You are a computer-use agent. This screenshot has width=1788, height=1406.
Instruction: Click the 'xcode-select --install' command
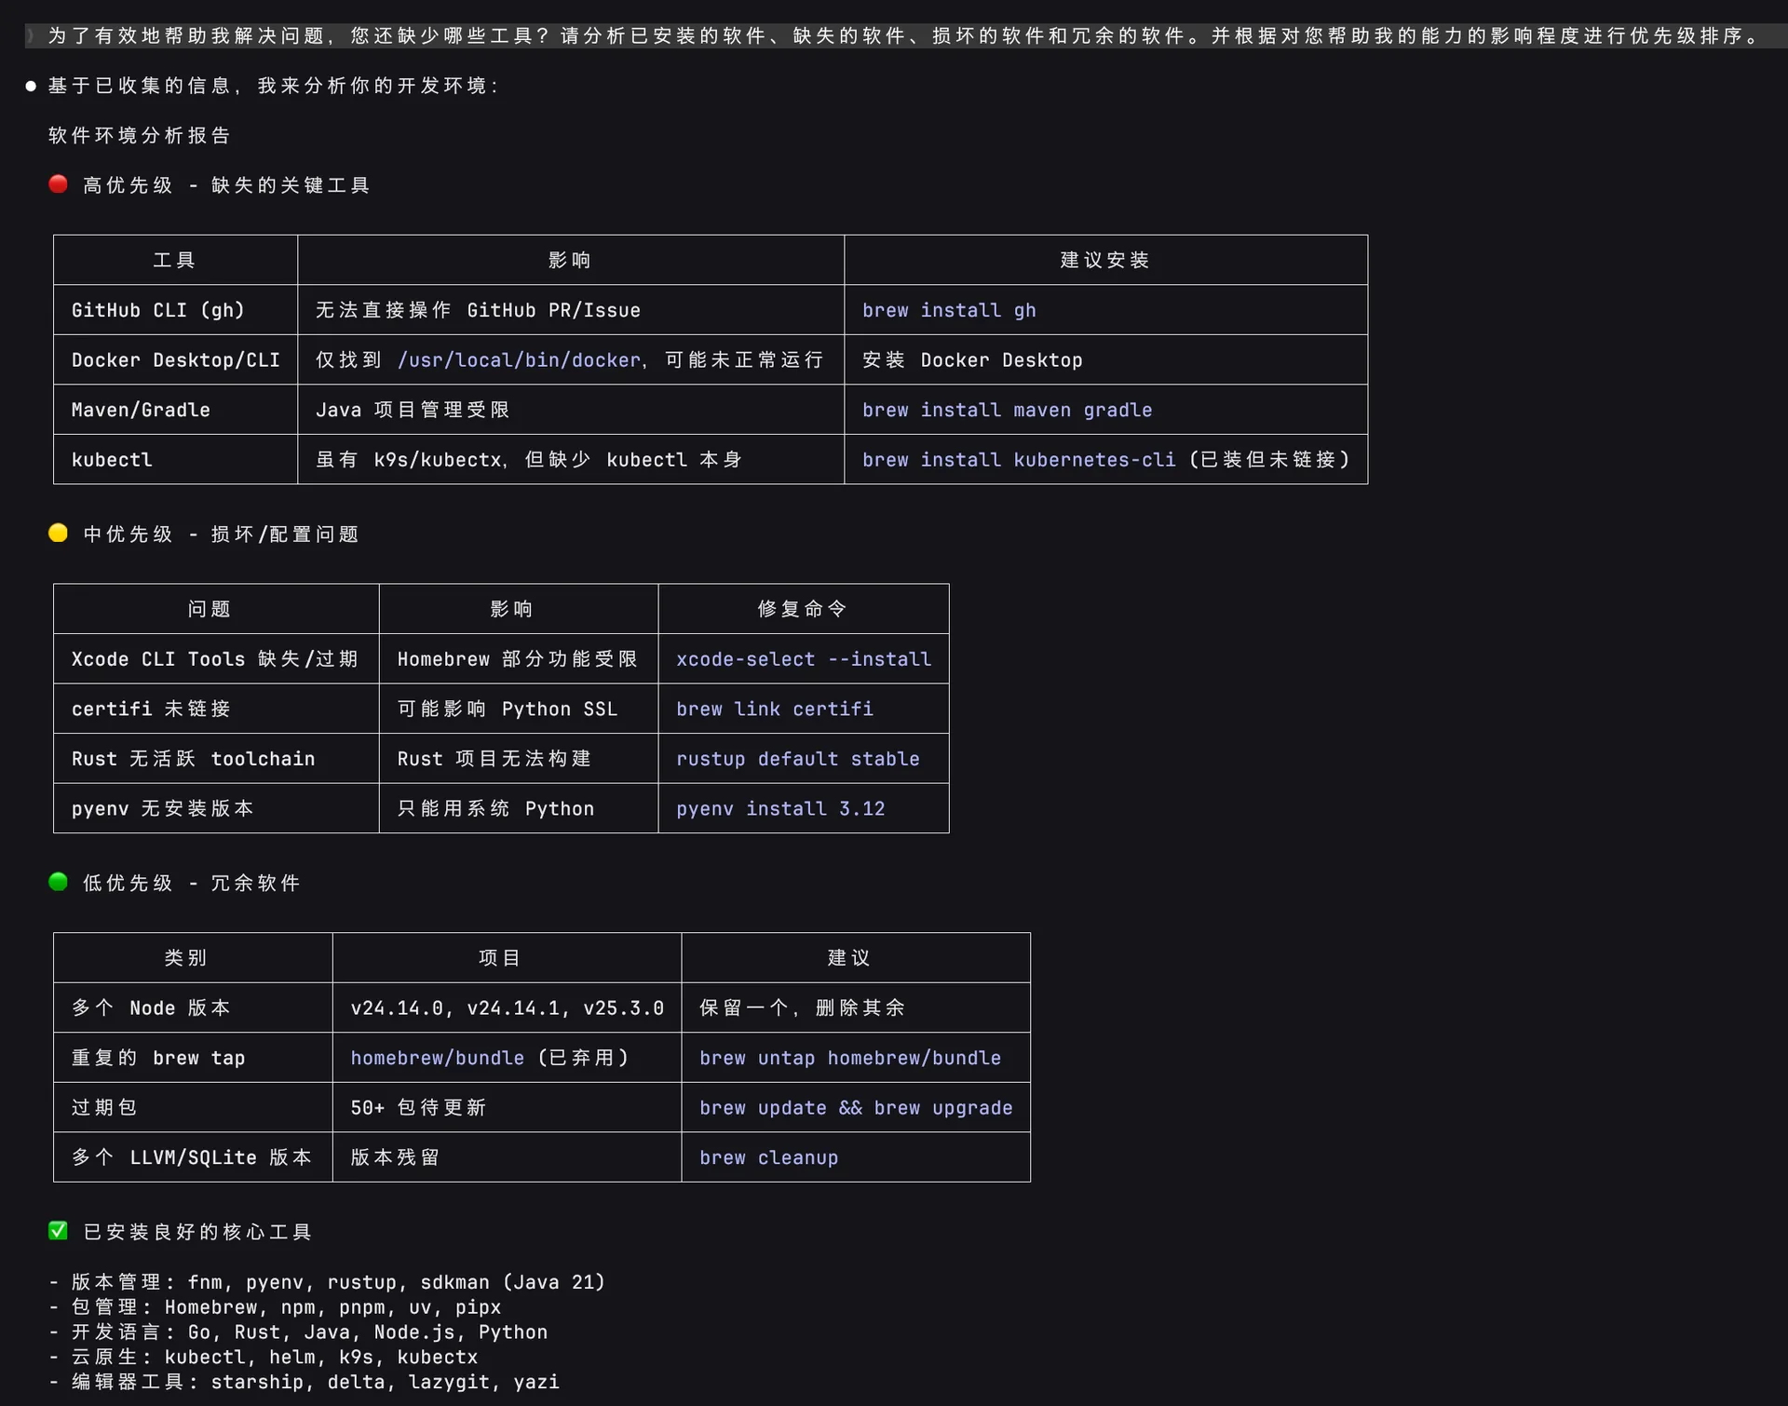(803, 659)
